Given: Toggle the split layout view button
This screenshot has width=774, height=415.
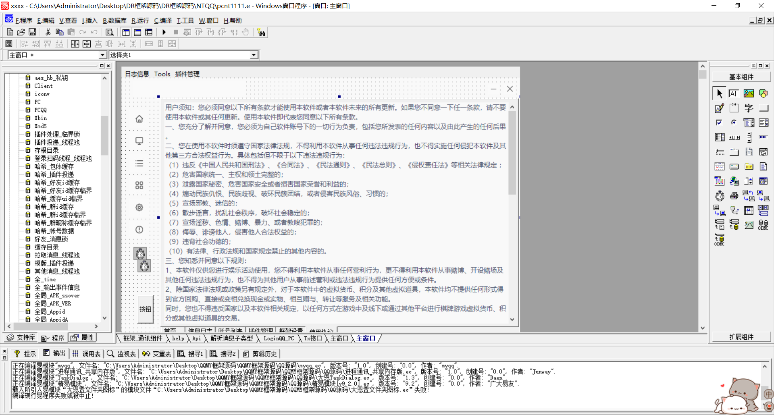Looking at the screenshot, I should pyautogui.click(x=138, y=32).
